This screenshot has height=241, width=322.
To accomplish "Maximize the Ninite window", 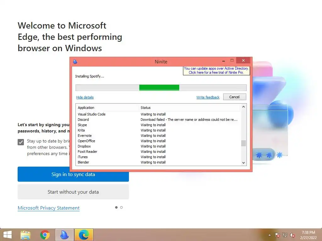I will coord(232,61).
